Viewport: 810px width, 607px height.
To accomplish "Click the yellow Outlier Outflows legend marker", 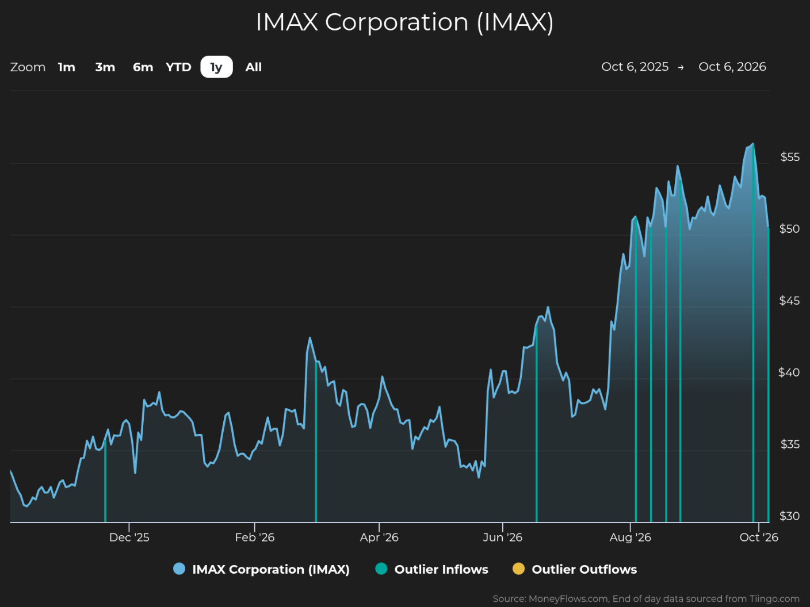I will click(519, 569).
